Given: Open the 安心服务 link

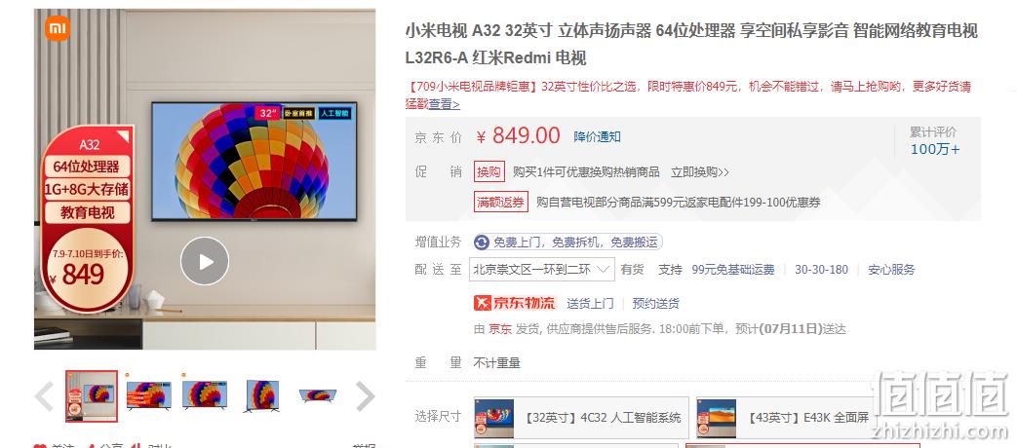Looking at the screenshot, I should tap(891, 270).
